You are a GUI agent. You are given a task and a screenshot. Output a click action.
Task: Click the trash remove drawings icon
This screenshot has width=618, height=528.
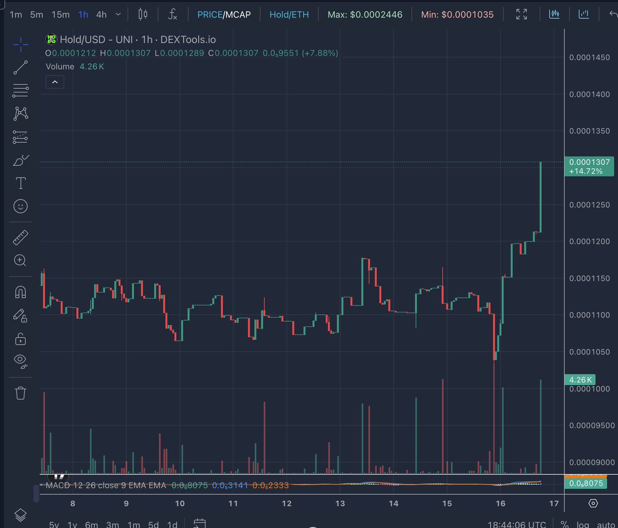coord(21,393)
